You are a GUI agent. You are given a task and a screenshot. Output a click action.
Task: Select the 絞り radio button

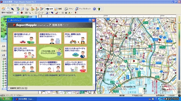[2, 51]
